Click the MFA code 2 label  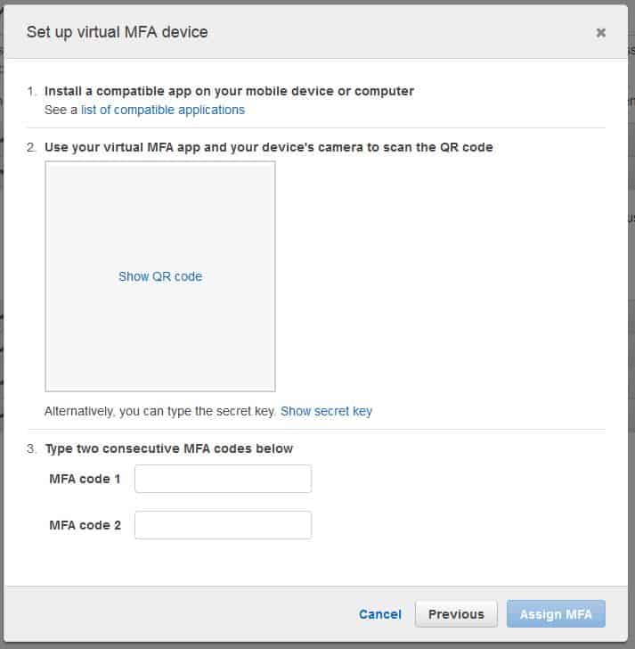tap(85, 525)
